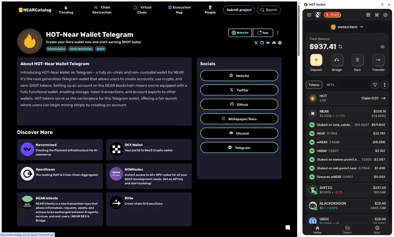Switch to the Tokens tab

click(x=314, y=85)
